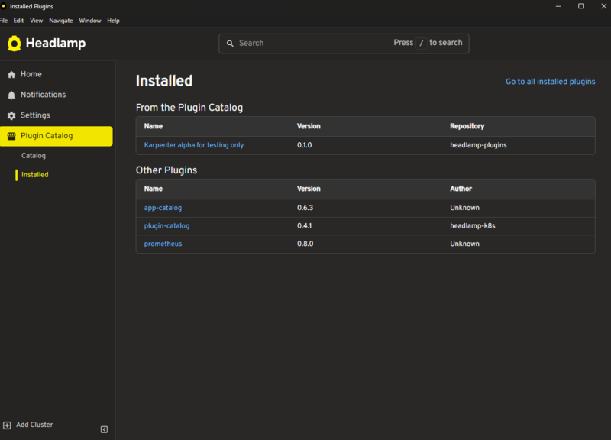Focus the Search input field
Viewport: 611px width, 440px height.
(x=344, y=44)
